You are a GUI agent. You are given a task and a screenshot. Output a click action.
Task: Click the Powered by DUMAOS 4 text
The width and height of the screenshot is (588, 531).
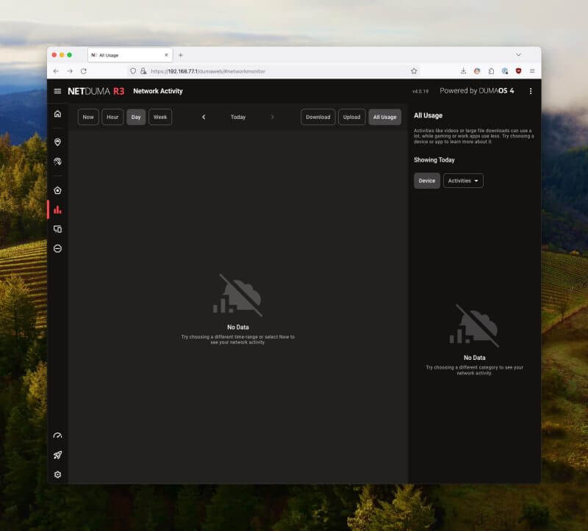[476, 90]
